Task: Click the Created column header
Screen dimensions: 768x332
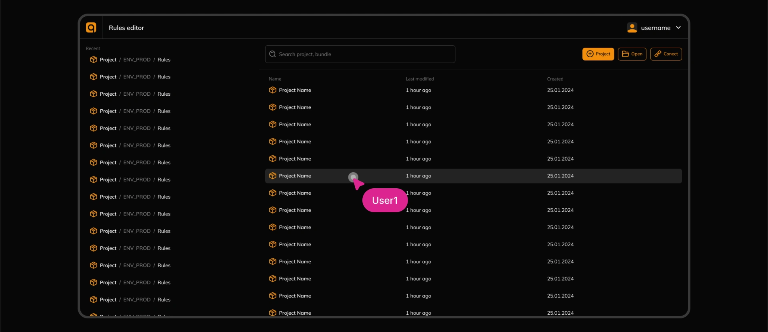Action: (555, 79)
